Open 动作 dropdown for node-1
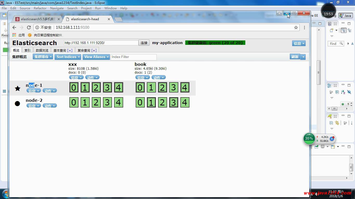 [50, 91]
